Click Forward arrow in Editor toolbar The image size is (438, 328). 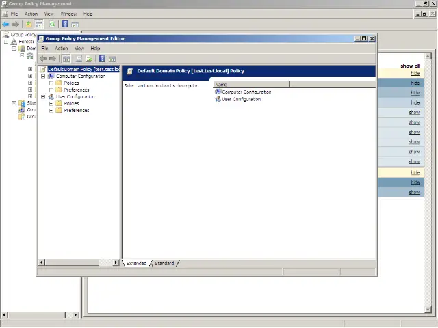coord(53,59)
